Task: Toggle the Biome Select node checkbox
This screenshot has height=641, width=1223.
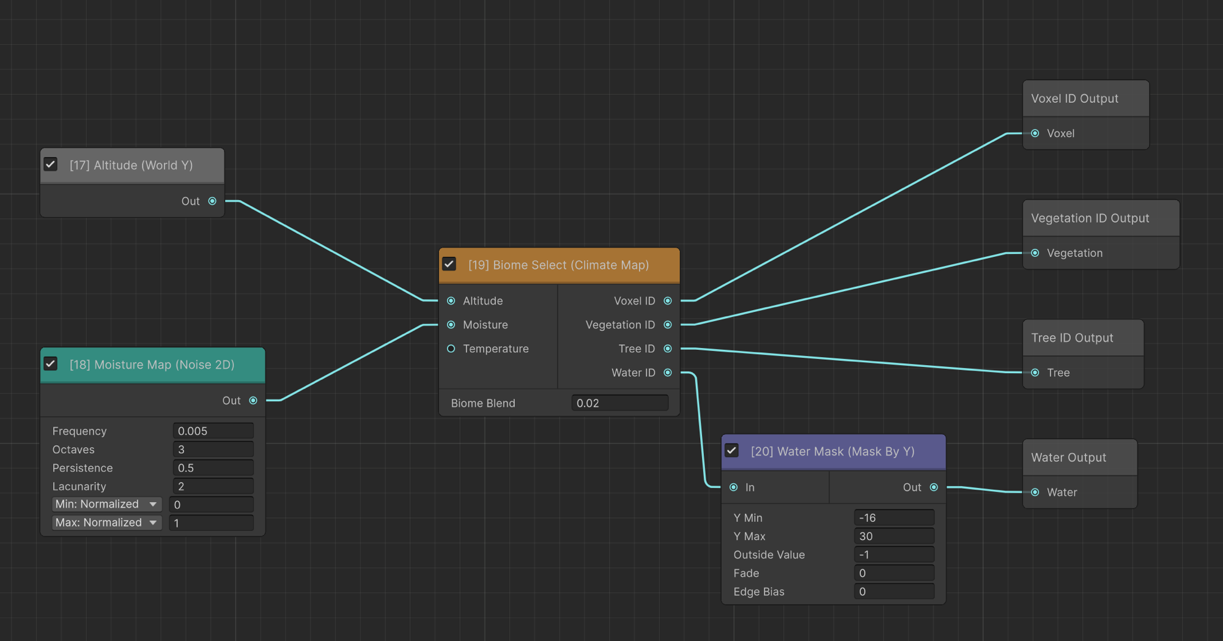Action: (449, 264)
